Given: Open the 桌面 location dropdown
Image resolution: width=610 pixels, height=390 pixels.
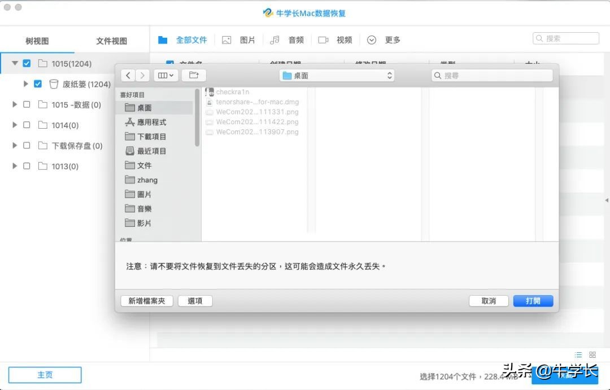Looking at the screenshot, I should (x=337, y=74).
